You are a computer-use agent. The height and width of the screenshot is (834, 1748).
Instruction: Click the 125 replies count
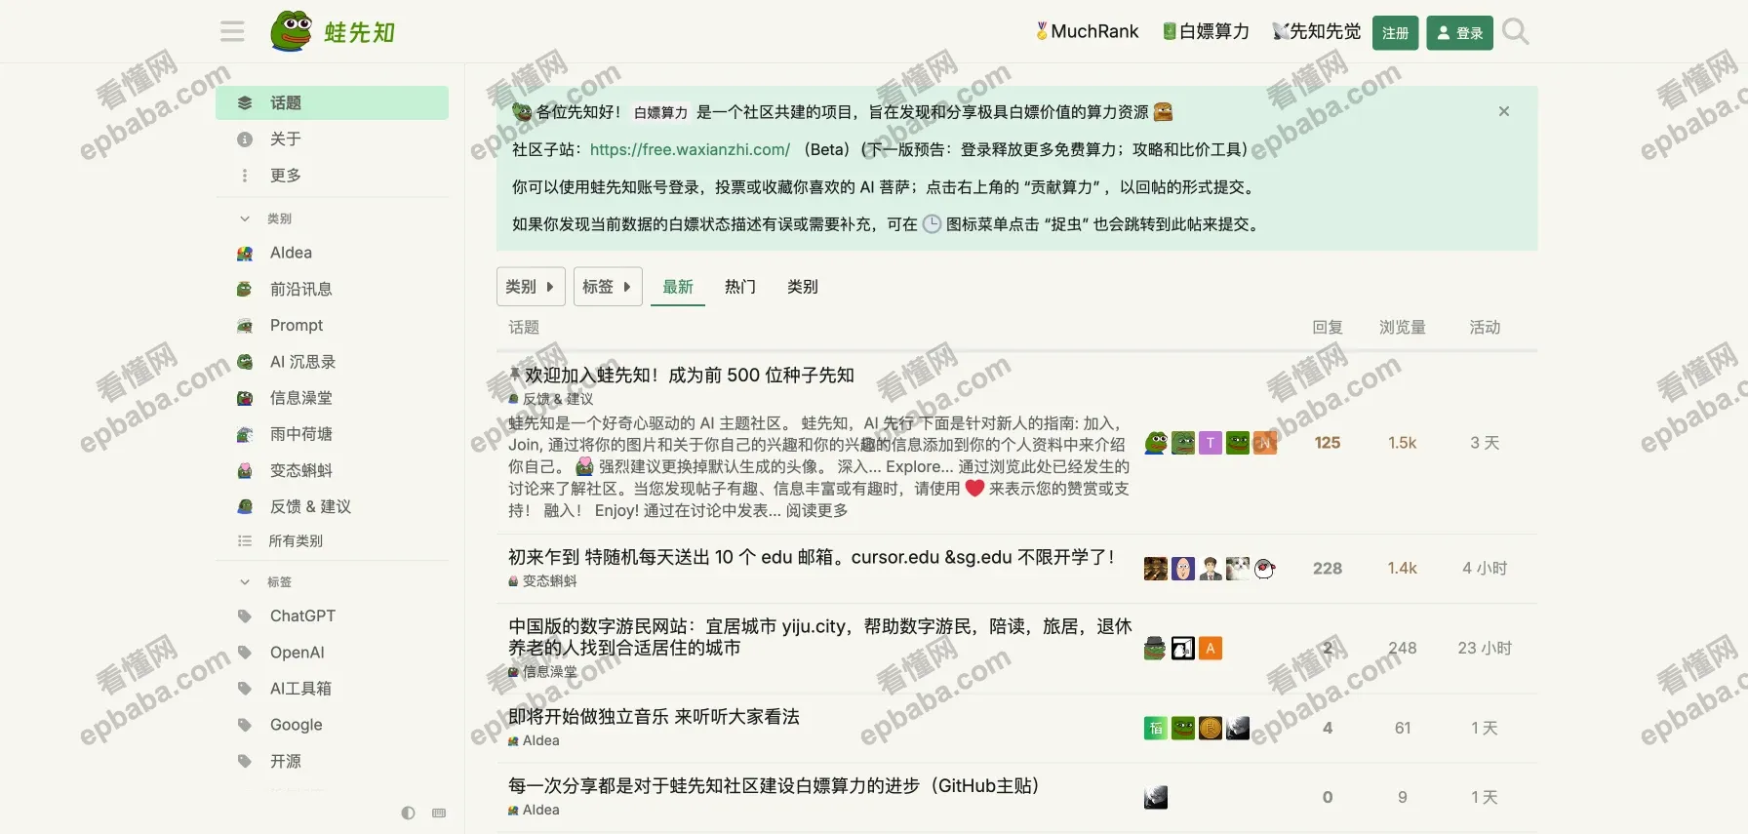click(1328, 442)
